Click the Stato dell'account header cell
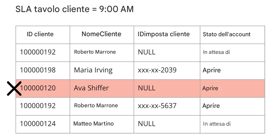The width and height of the screenshot is (272, 140). 232,35
